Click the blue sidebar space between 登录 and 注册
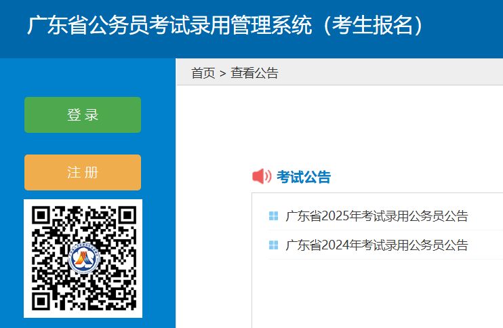Image resolution: width=503 pixels, height=328 pixels. pyautogui.click(x=83, y=144)
